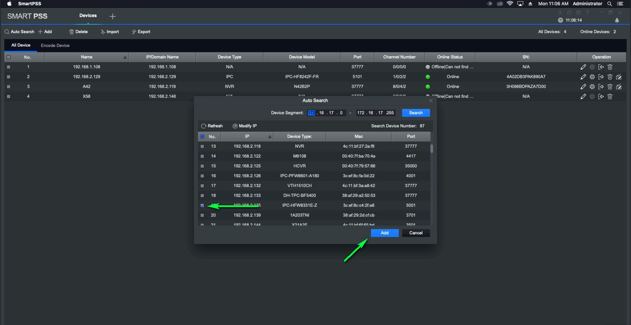
Task: Click the edit pencil icon for device A42
Action: pyautogui.click(x=583, y=86)
